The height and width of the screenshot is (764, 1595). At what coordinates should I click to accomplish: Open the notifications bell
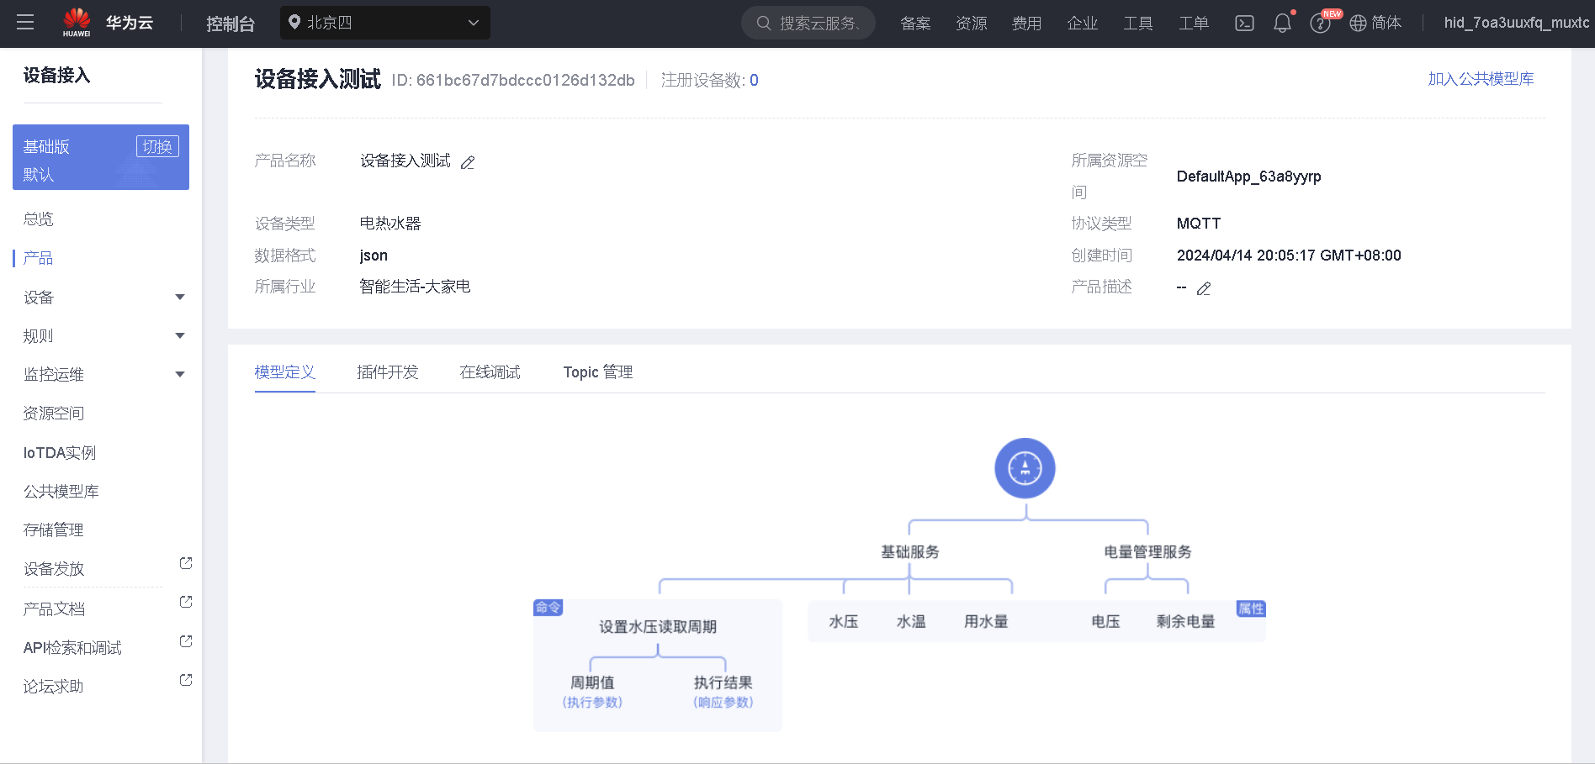pyautogui.click(x=1282, y=23)
